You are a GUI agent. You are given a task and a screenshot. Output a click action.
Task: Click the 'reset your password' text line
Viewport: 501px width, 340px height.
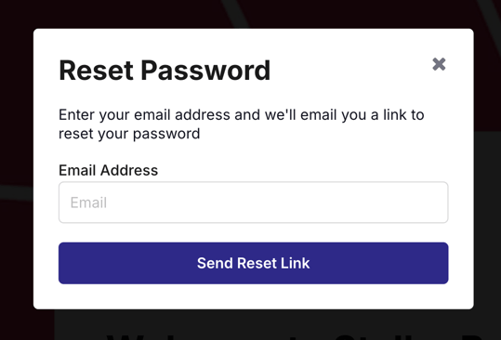click(129, 134)
